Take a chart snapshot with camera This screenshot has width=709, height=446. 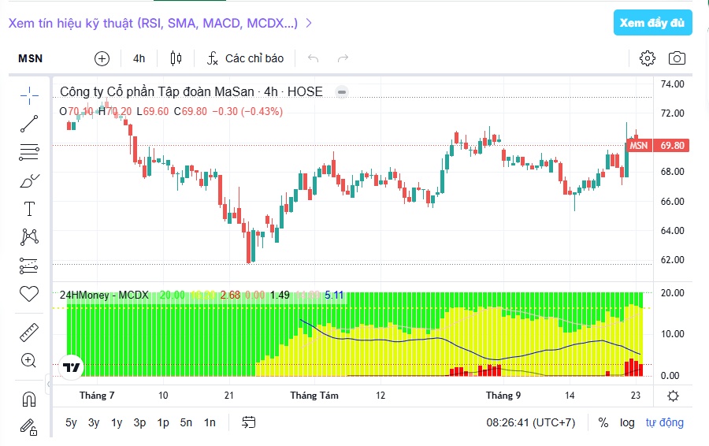tap(677, 58)
